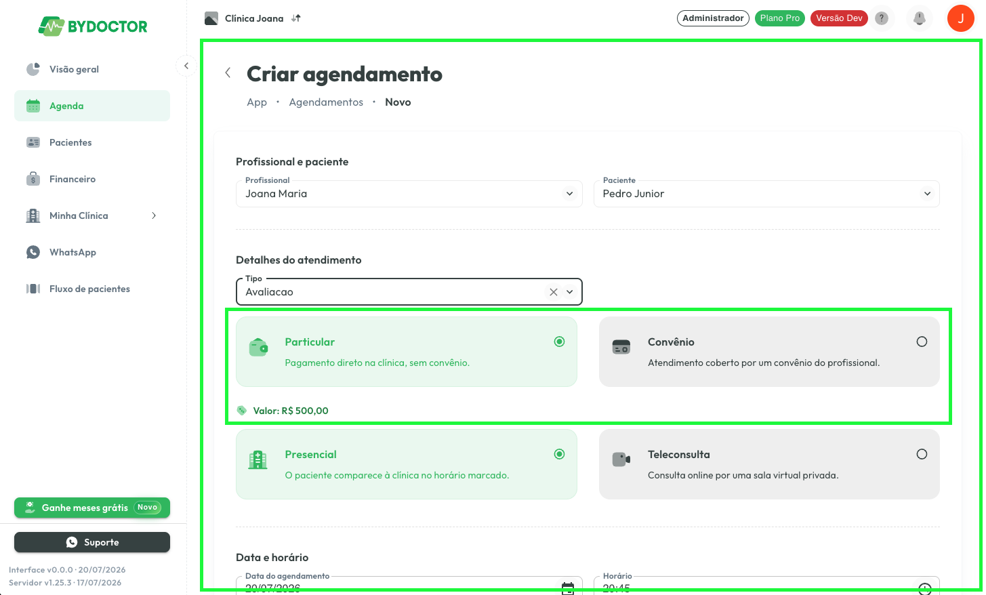986x595 pixels.
Task: Click the clinic building icon on Presencial card
Action: [x=258, y=460]
